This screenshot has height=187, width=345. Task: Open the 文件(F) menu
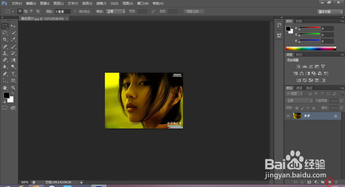17,3
